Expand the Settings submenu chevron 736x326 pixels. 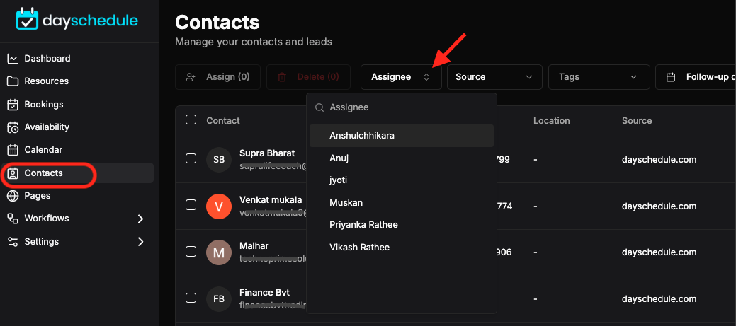coord(140,242)
